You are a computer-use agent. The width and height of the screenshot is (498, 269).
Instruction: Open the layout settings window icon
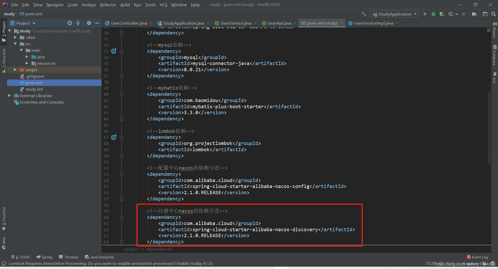pos(485,14)
